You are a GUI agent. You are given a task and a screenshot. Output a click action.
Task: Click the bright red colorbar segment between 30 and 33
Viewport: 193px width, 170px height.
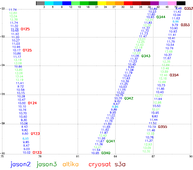pos(128,3)
